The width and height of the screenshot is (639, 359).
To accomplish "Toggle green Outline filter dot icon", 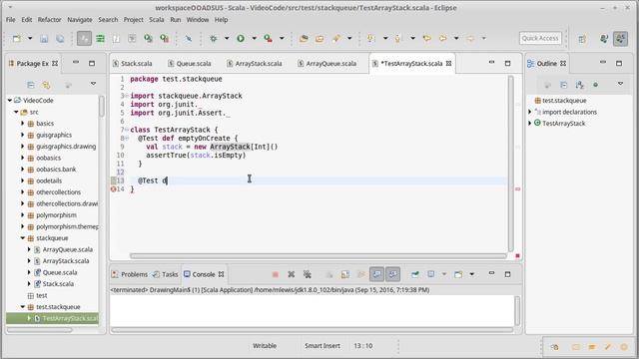I will click(x=595, y=85).
